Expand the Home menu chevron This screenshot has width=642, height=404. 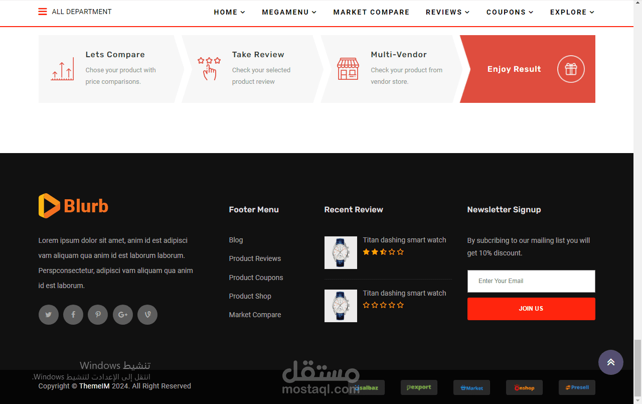click(243, 12)
